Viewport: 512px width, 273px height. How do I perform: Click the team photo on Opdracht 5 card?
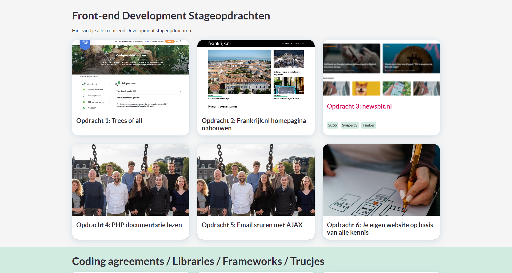click(x=256, y=180)
